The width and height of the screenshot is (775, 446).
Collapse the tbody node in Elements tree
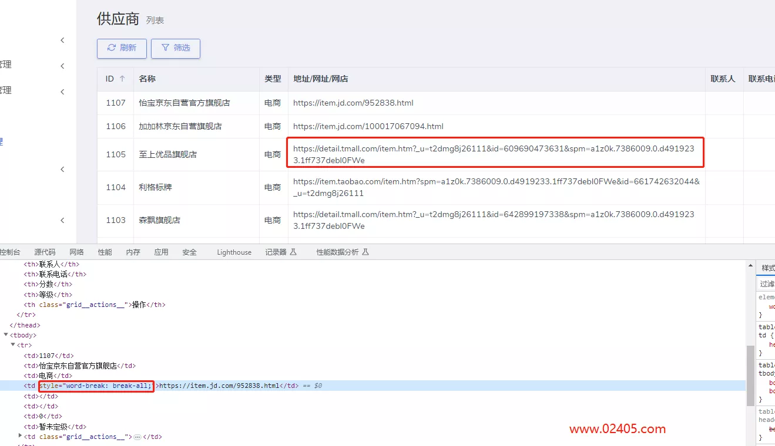click(6, 335)
